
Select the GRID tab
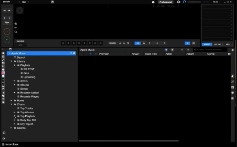(x=21, y=45)
